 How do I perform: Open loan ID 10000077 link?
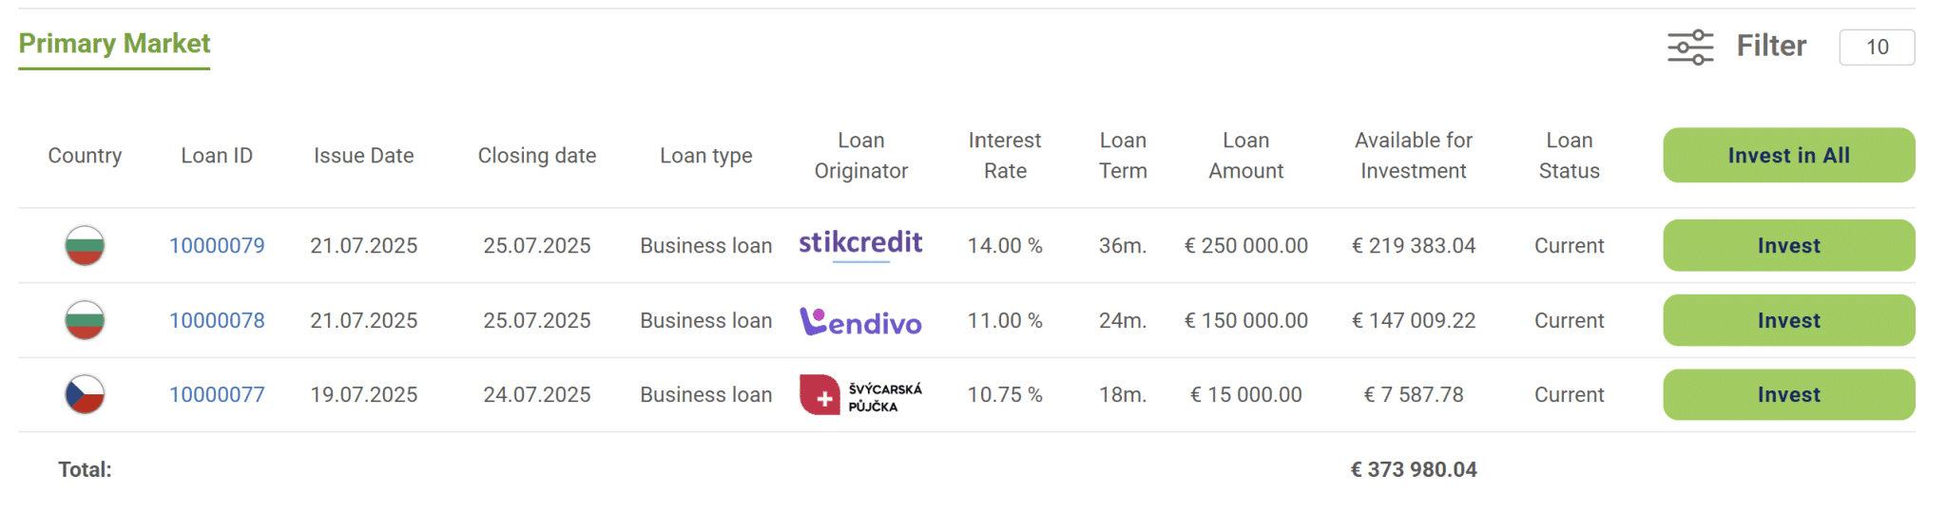(x=217, y=395)
